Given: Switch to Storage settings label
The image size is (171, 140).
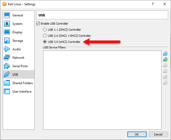Looking at the screenshot, I should [18, 41].
